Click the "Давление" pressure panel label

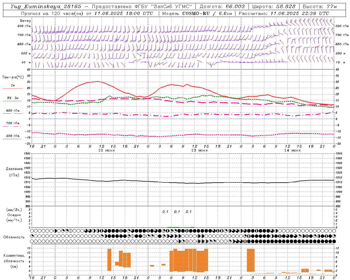pyautogui.click(x=14, y=169)
